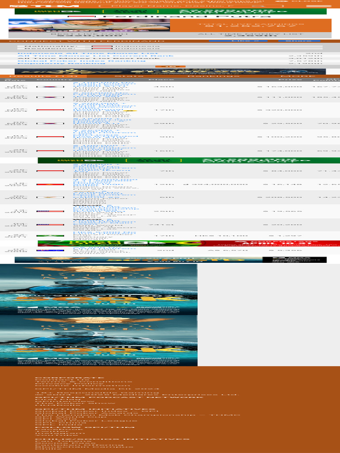Open Ferdinand Putra's profile photo
This screenshot has width=340, height=453.
tap(89, 25)
